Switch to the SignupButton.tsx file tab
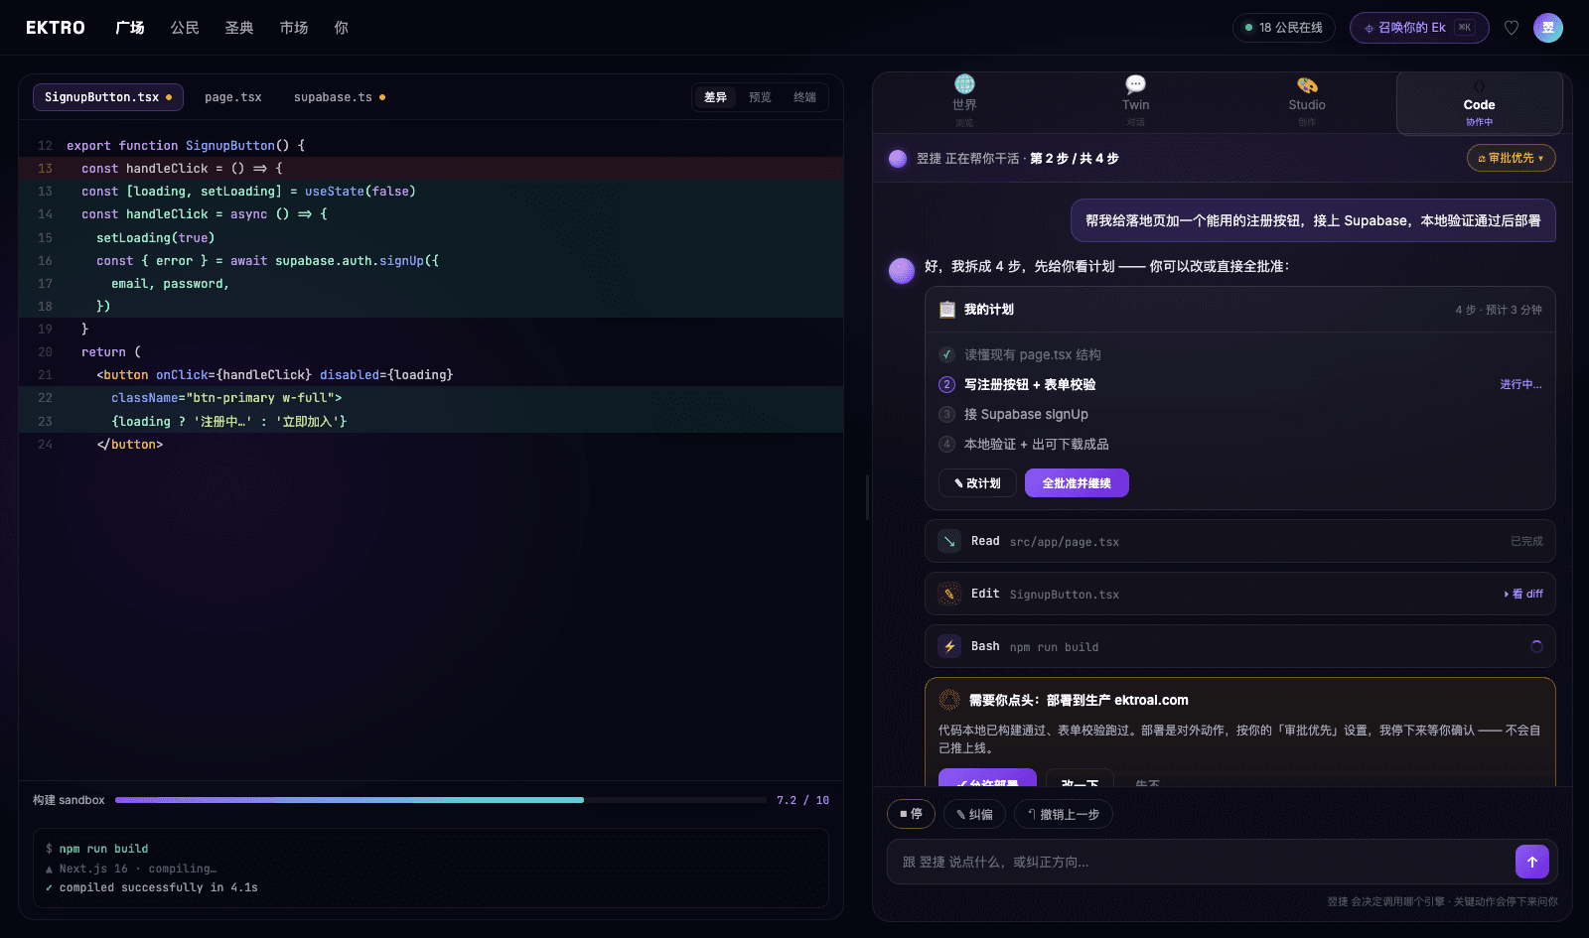 point(108,97)
